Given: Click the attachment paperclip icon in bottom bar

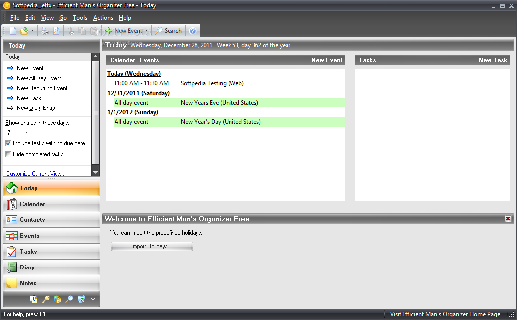Looking at the screenshot, I should click(34, 299).
